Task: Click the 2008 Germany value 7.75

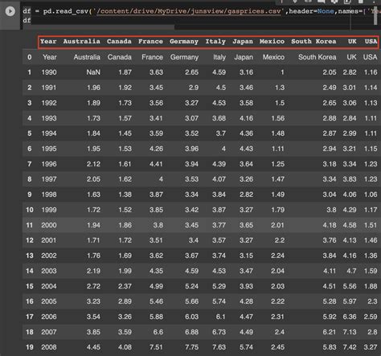Action: pos(192,347)
